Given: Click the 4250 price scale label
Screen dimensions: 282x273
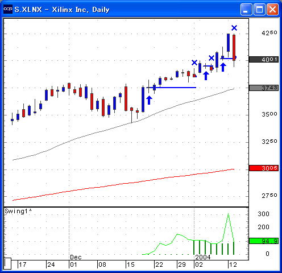Looking at the screenshot, I should pyautogui.click(x=269, y=33).
